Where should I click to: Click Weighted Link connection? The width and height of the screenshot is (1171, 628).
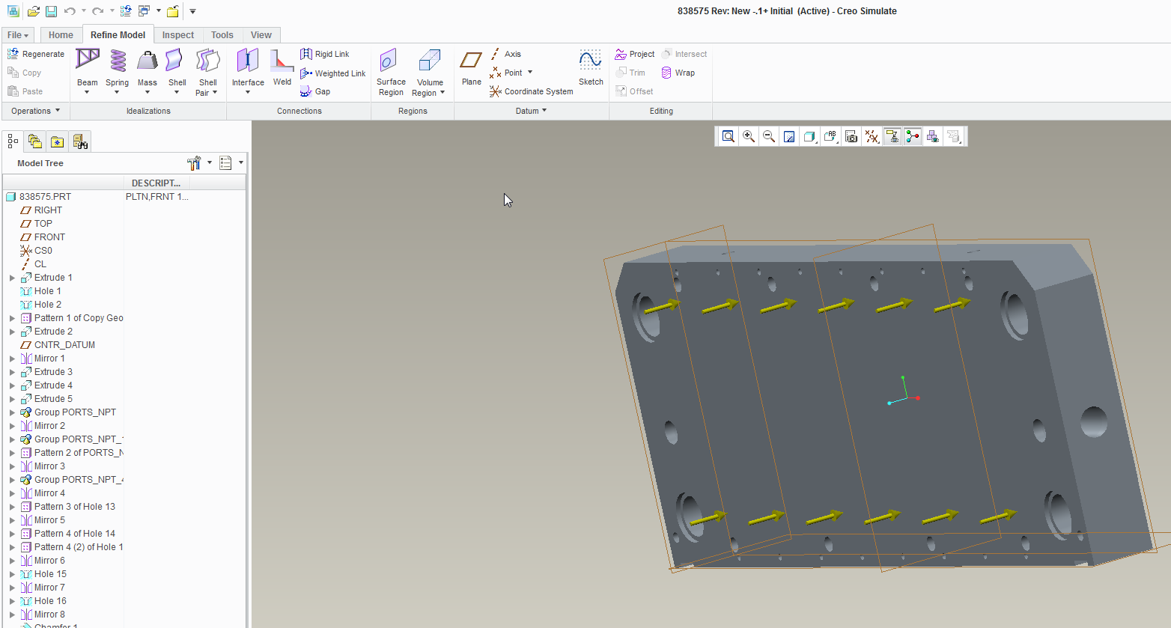point(333,73)
